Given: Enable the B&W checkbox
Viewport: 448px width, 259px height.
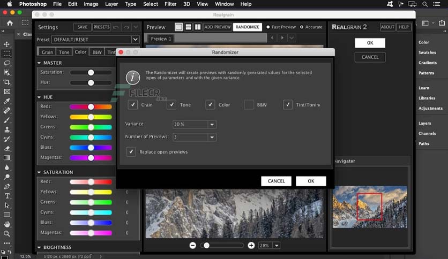Looking at the screenshot, I should 249,105.
